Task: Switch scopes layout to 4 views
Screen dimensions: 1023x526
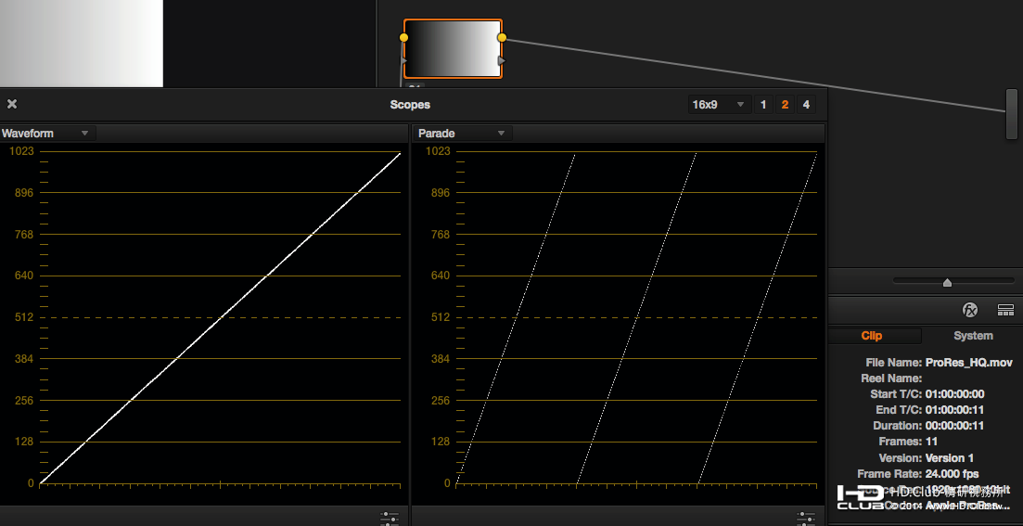Action: point(806,105)
